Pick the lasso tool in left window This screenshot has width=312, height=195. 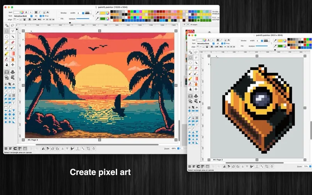pyautogui.click(x=12, y=25)
